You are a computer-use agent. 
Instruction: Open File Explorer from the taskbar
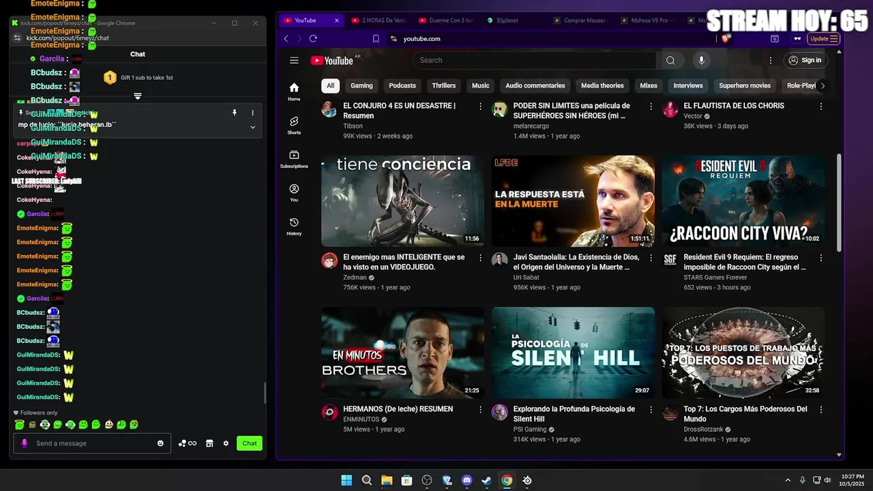387,480
